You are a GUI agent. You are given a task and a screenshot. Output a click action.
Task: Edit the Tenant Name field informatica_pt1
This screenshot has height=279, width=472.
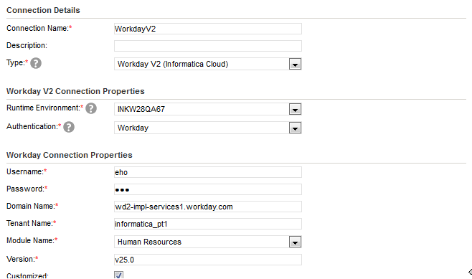(x=208, y=224)
